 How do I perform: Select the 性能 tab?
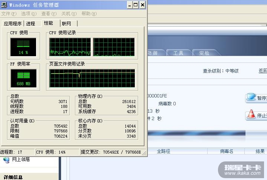pos(51,23)
